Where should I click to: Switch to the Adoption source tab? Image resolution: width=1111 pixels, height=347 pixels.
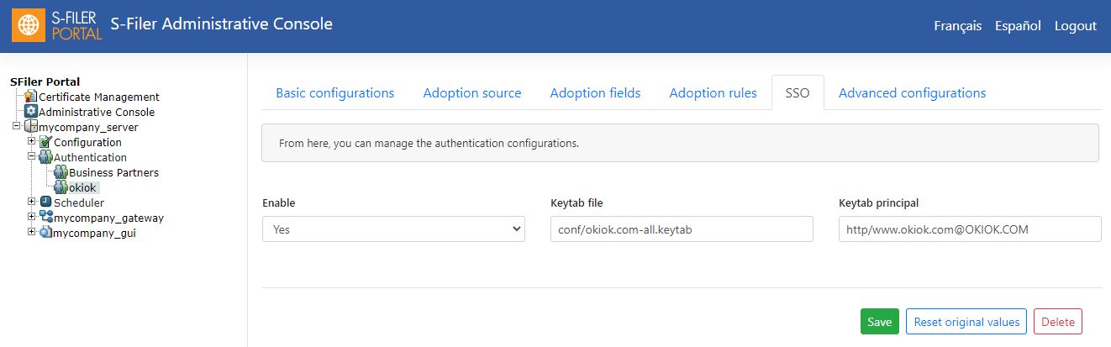click(x=472, y=93)
